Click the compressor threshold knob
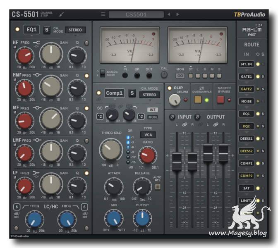278x248 pixels. pyautogui.click(x=111, y=150)
